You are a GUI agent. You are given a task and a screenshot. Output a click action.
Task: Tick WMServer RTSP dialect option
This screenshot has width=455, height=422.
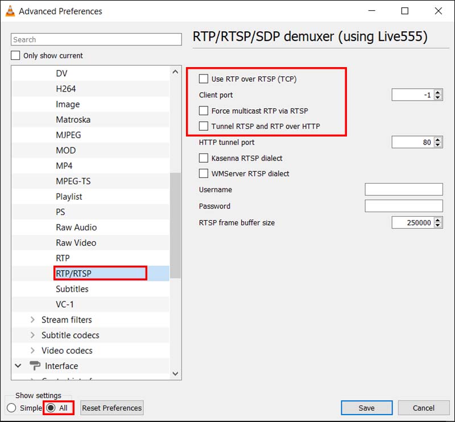(204, 173)
